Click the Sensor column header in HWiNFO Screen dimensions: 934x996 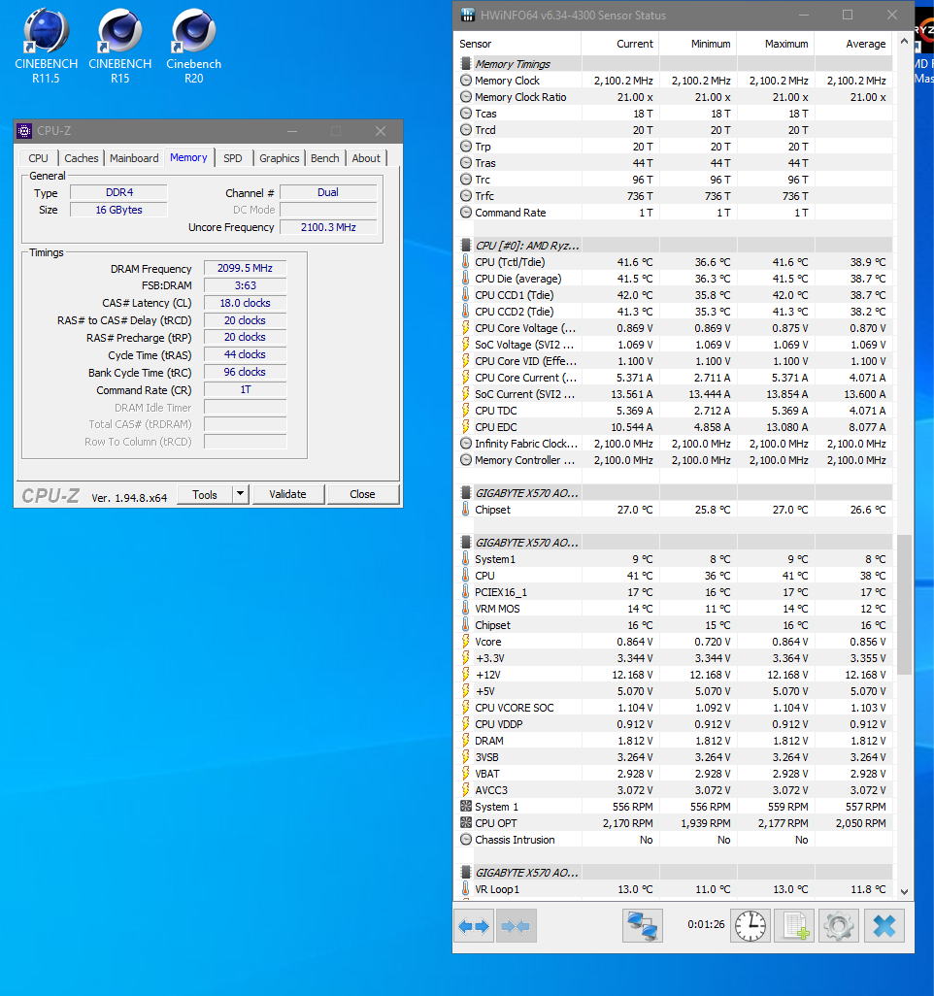(x=517, y=44)
